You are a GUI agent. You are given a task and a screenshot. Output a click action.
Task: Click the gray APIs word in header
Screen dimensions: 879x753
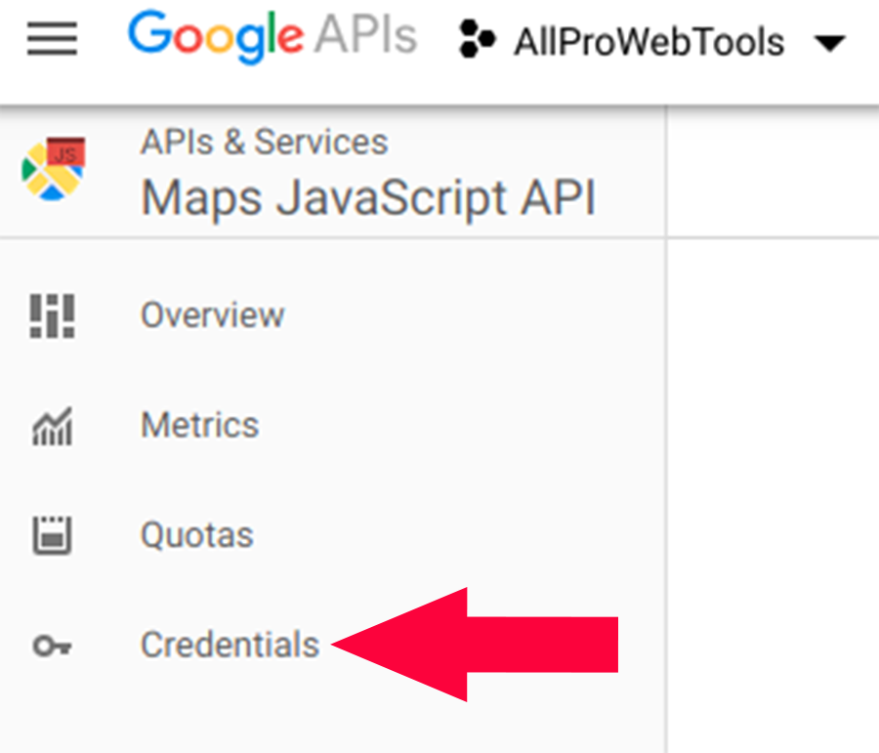[x=365, y=35]
